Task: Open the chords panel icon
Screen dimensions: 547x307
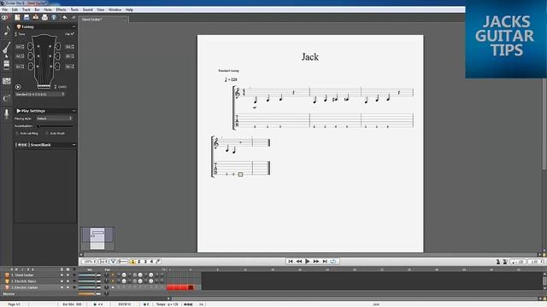Action: click(7, 98)
